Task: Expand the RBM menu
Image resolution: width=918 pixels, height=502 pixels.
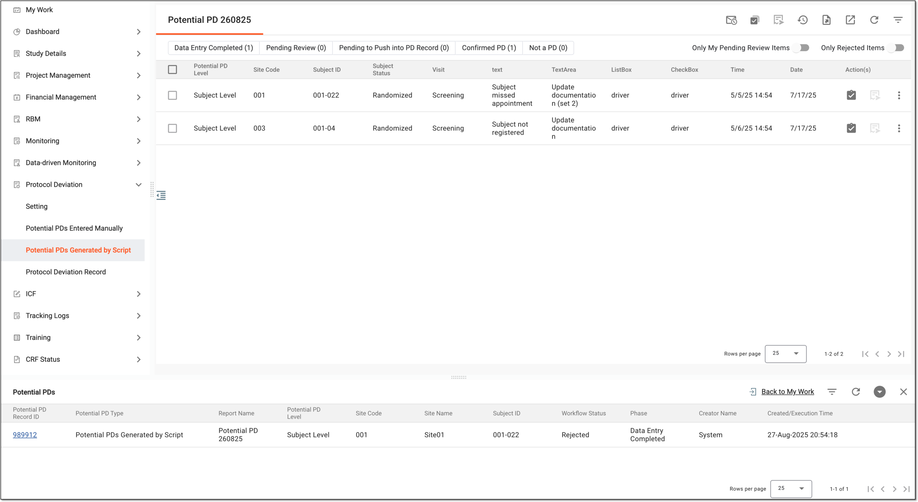Action: tap(138, 119)
